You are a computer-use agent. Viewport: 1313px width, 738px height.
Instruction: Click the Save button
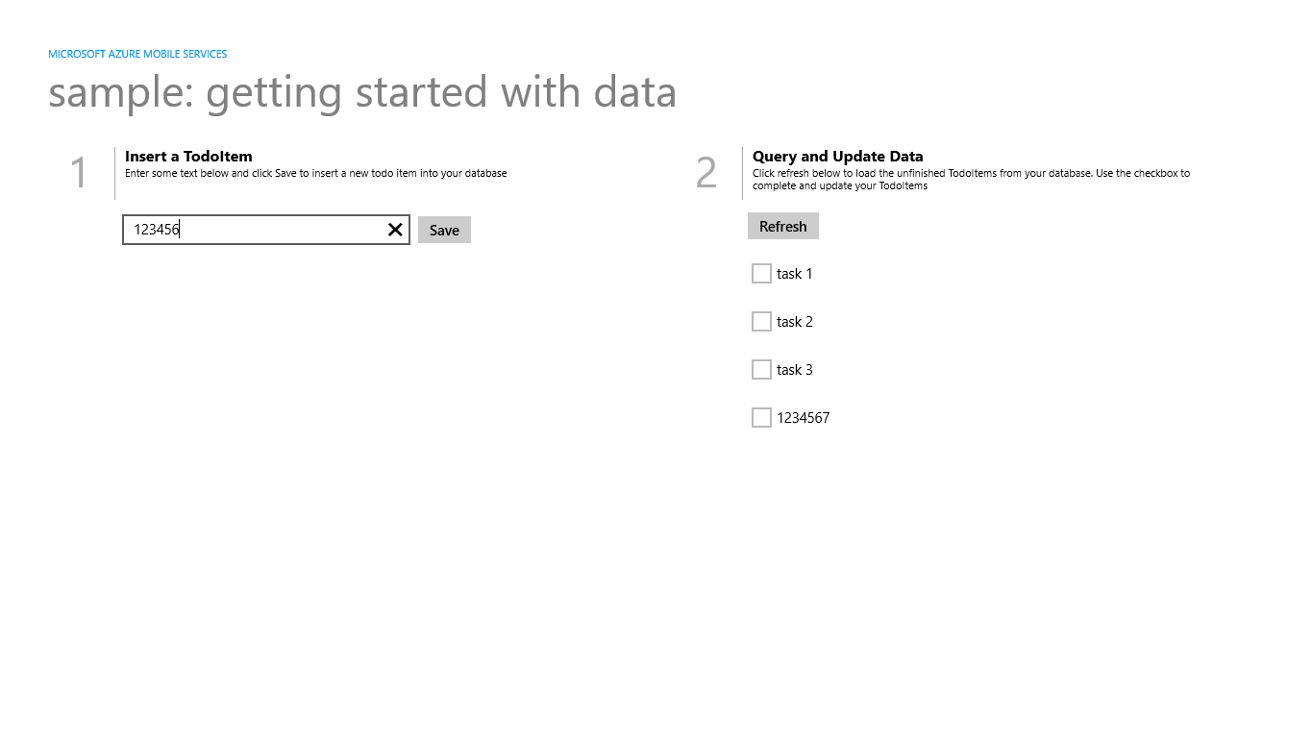[444, 230]
